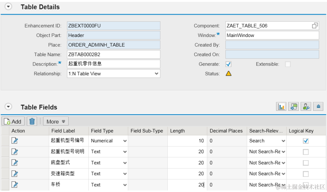Viewport: 327px width, 192px height.
Task: Click the Decimal Places column header
Action: [227, 131]
